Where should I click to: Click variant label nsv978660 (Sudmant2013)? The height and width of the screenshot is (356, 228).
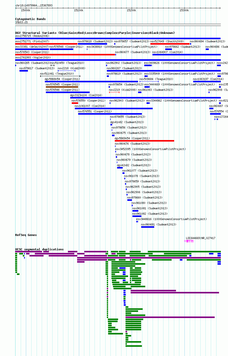click(145, 197)
